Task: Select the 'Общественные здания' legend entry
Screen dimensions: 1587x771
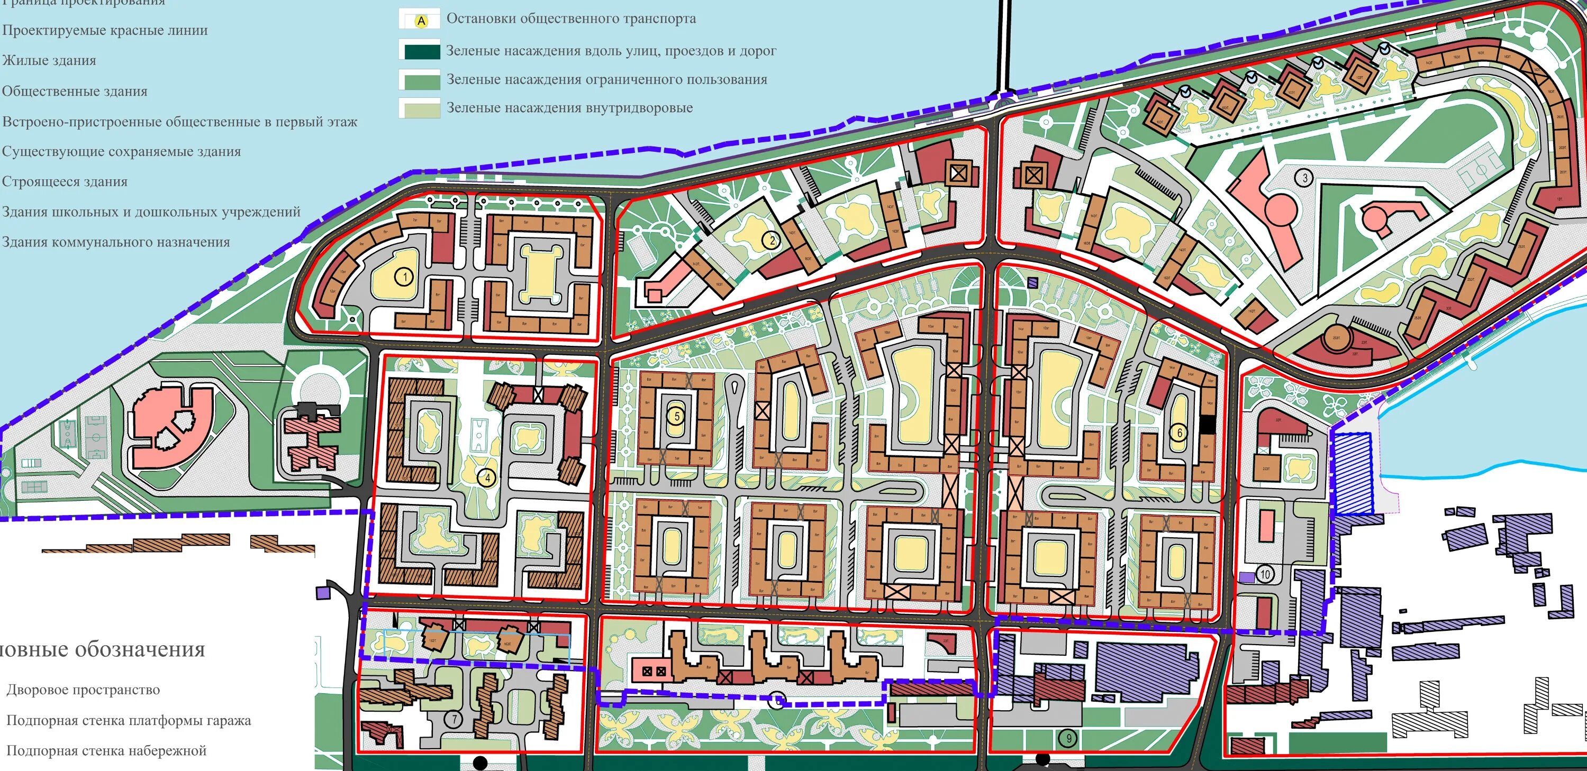Action: point(75,91)
